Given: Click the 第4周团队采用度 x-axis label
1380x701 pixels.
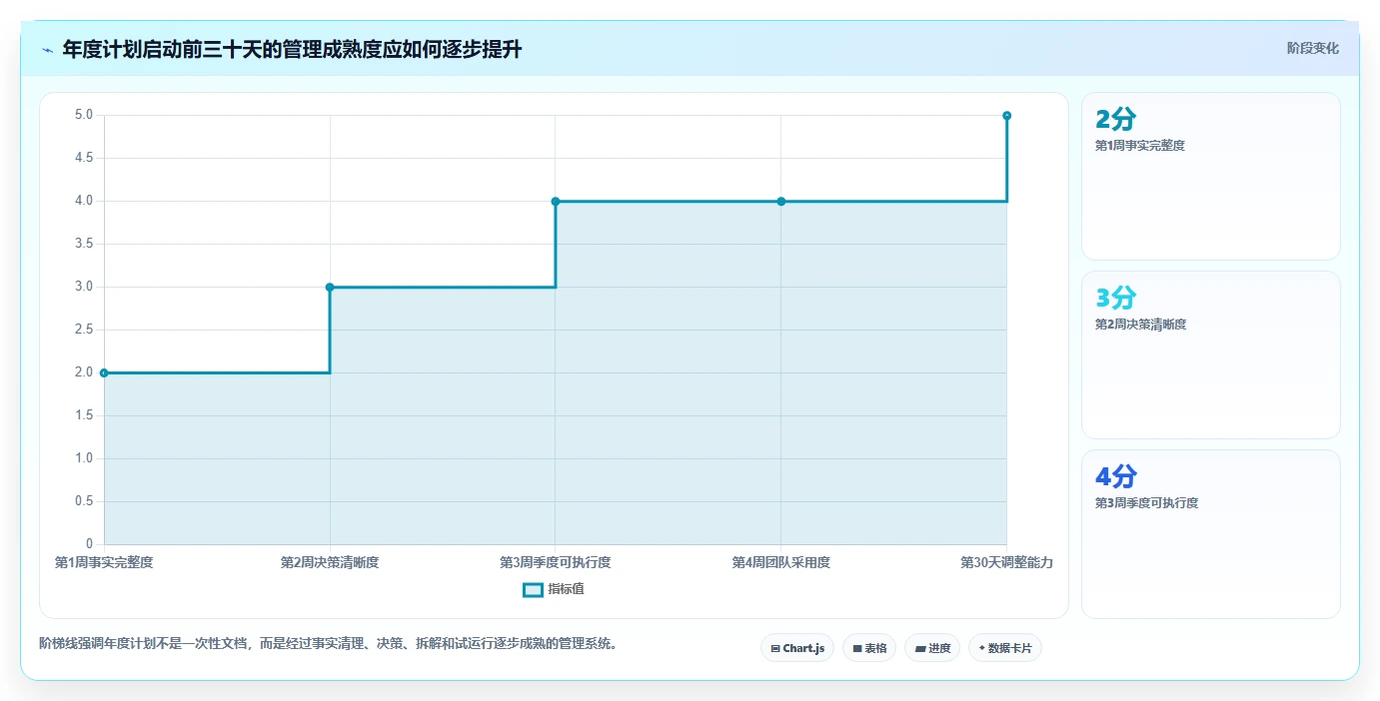Looking at the screenshot, I should [781, 562].
